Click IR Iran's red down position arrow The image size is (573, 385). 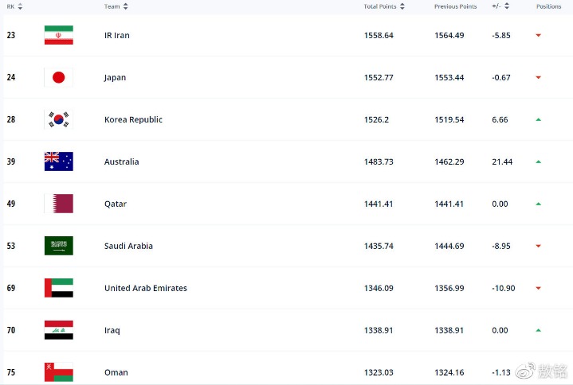[x=538, y=35]
